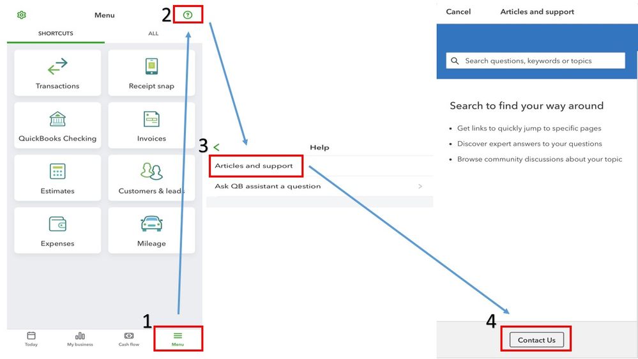Click 'Discover expert answers' bullet text
This screenshot has width=638, height=359.
(529, 144)
